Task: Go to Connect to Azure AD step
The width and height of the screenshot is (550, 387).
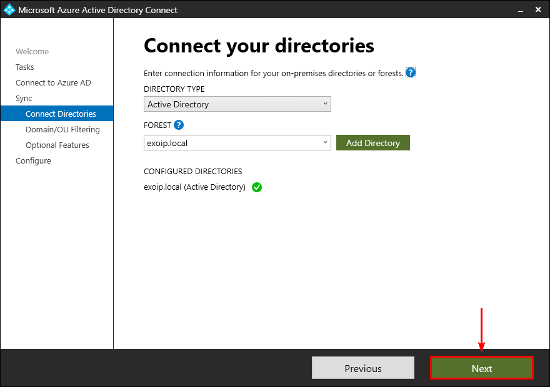Action: coord(53,83)
